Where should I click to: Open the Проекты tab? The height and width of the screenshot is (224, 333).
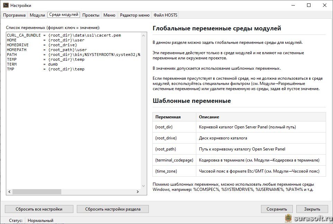click(x=91, y=15)
